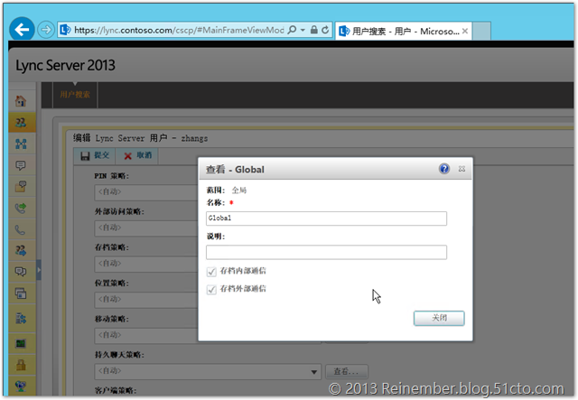Screen dimensions: 578x400
Task: Click the refresh icon in address bar
Action: pos(324,30)
